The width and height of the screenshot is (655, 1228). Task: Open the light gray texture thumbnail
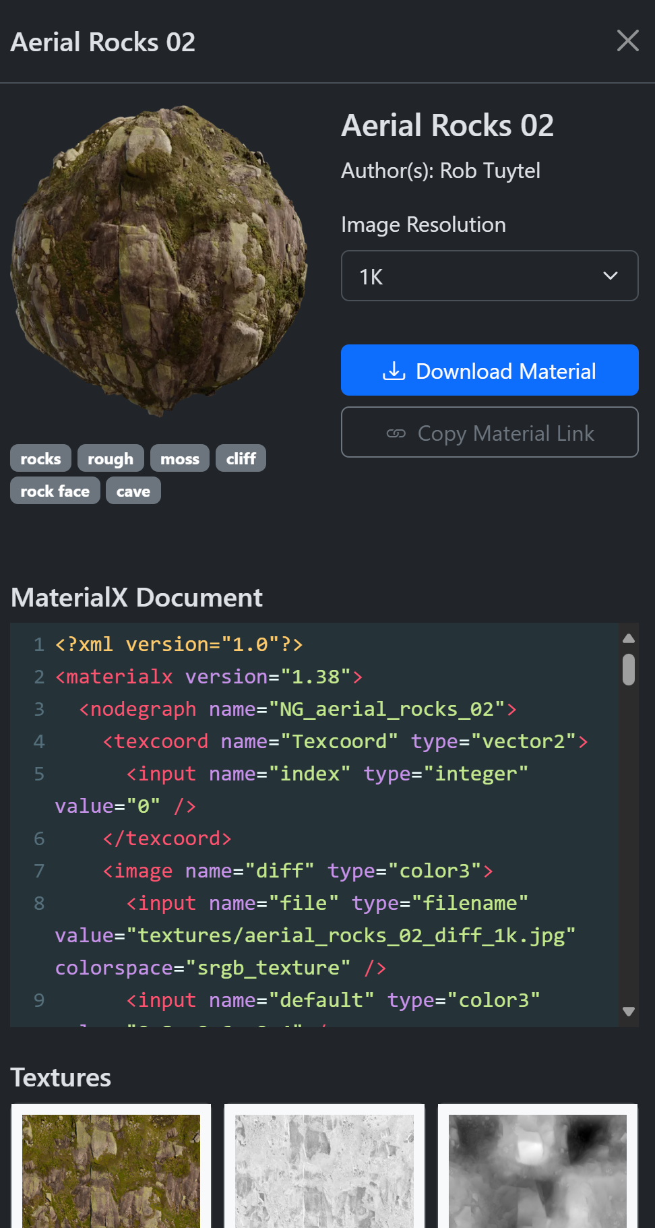(324, 1169)
